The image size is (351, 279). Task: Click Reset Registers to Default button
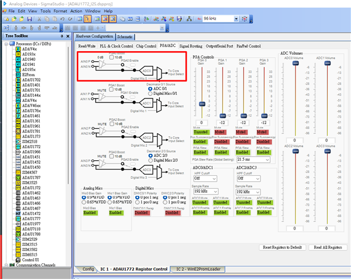[x=282, y=247]
